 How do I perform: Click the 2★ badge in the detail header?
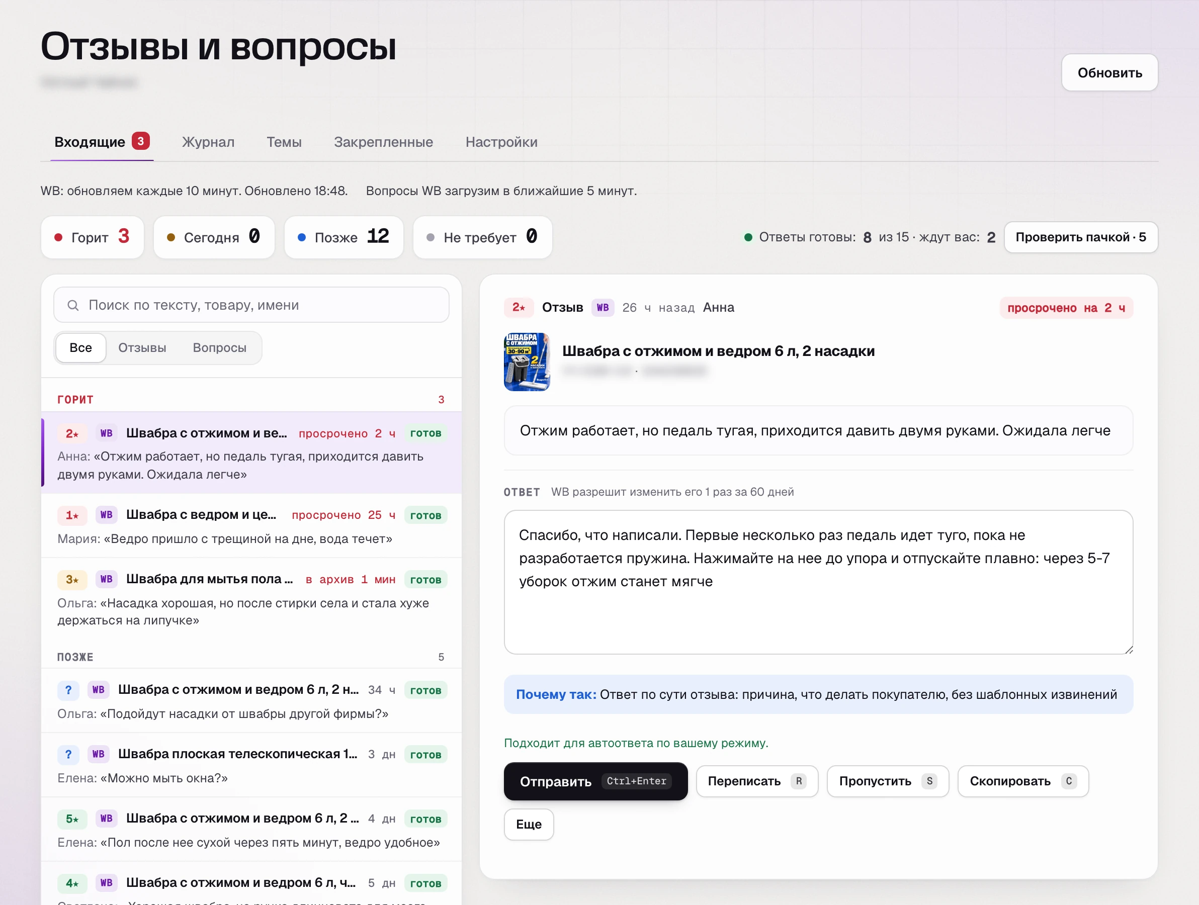[519, 307]
